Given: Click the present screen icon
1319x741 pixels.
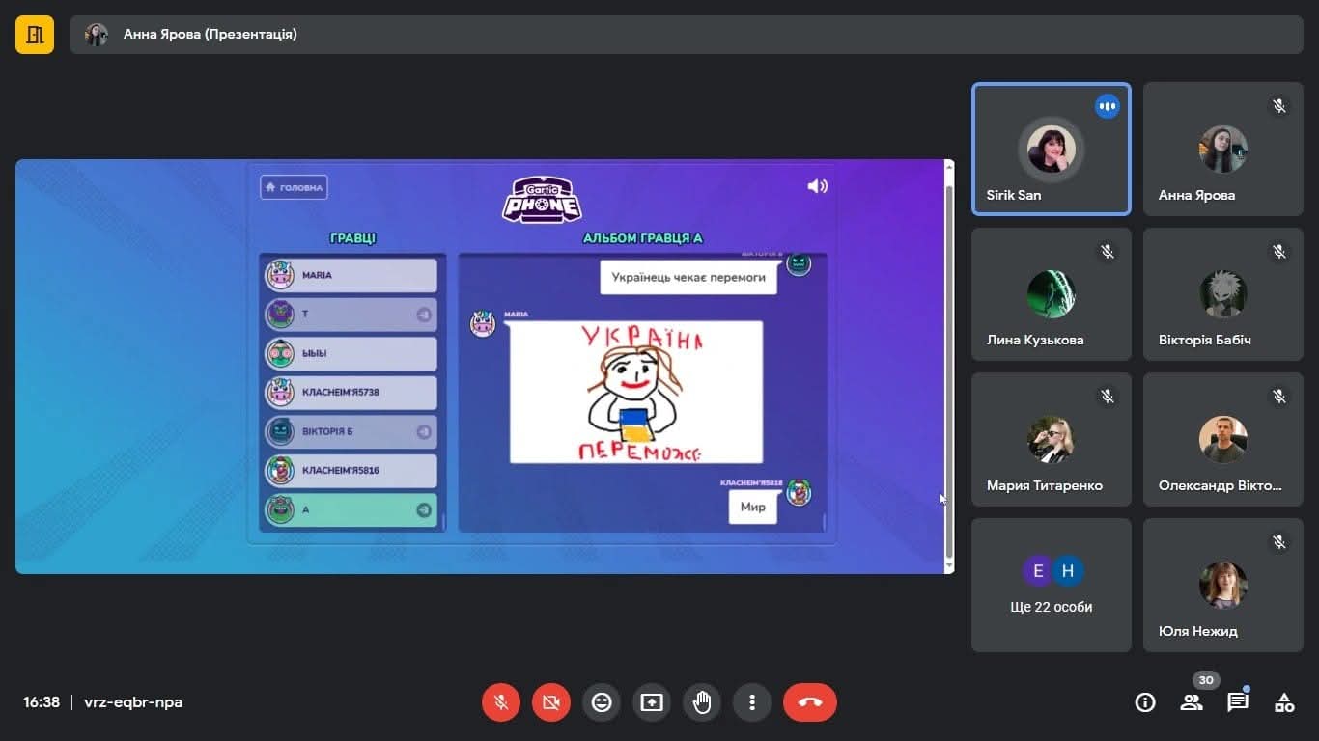Looking at the screenshot, I should (652, 702).
